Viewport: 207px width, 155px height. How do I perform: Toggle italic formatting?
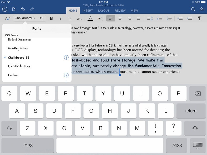[60, 18]
